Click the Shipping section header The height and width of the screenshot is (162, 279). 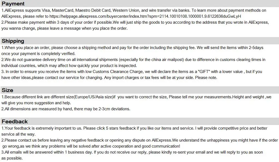point(13,41)
